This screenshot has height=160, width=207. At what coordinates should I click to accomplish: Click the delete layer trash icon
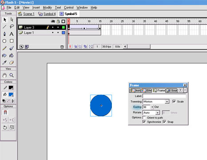point(62,47)
